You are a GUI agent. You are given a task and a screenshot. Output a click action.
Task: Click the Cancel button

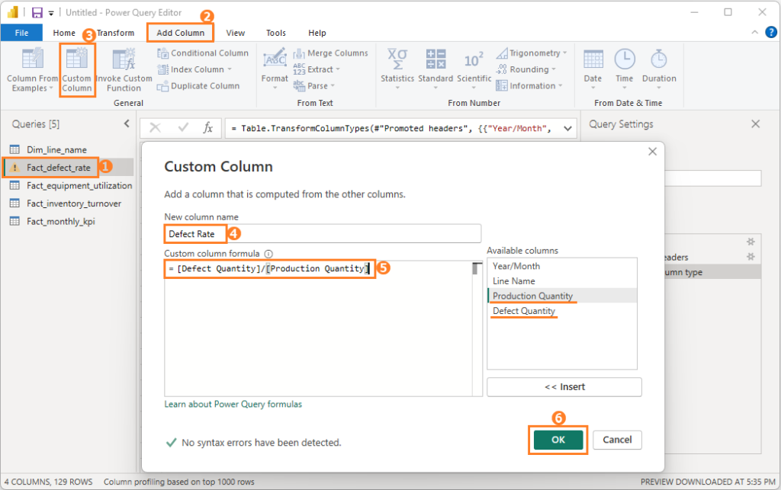click(x=617, y=440)
